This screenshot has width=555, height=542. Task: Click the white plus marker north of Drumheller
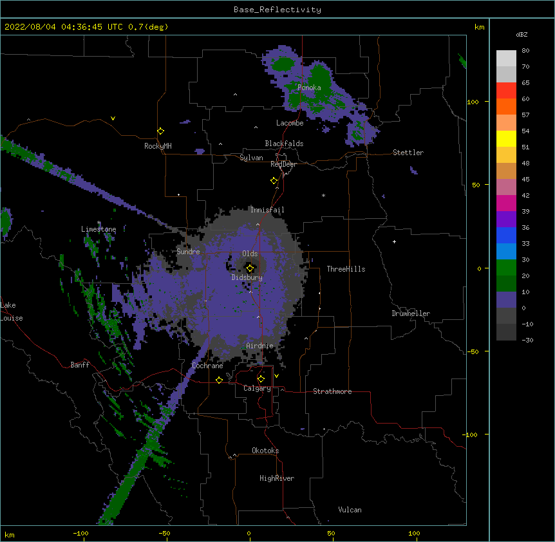394,241
